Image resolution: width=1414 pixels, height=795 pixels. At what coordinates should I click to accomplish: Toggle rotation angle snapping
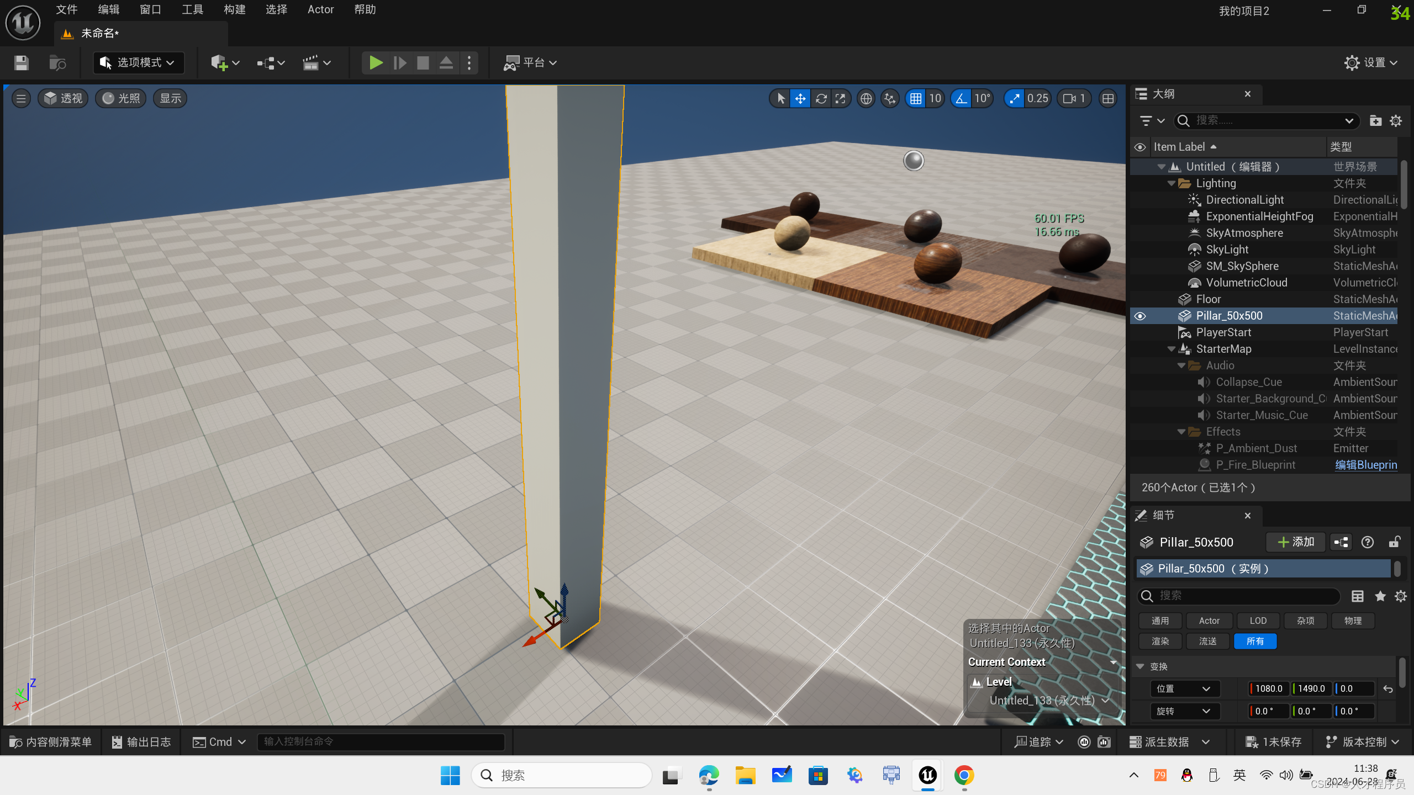962,98
